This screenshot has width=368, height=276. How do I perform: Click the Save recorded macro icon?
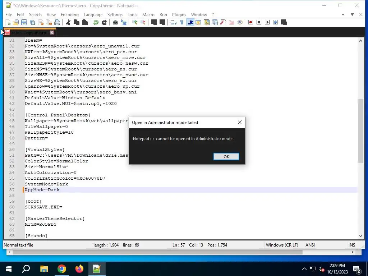pos(284,22)
